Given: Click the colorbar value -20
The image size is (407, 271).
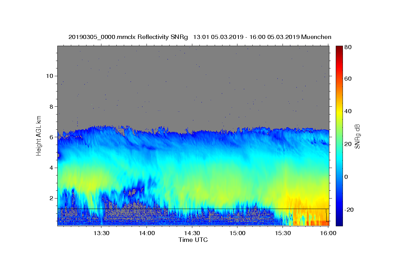Looking at the screenshot, I should 349,210.
